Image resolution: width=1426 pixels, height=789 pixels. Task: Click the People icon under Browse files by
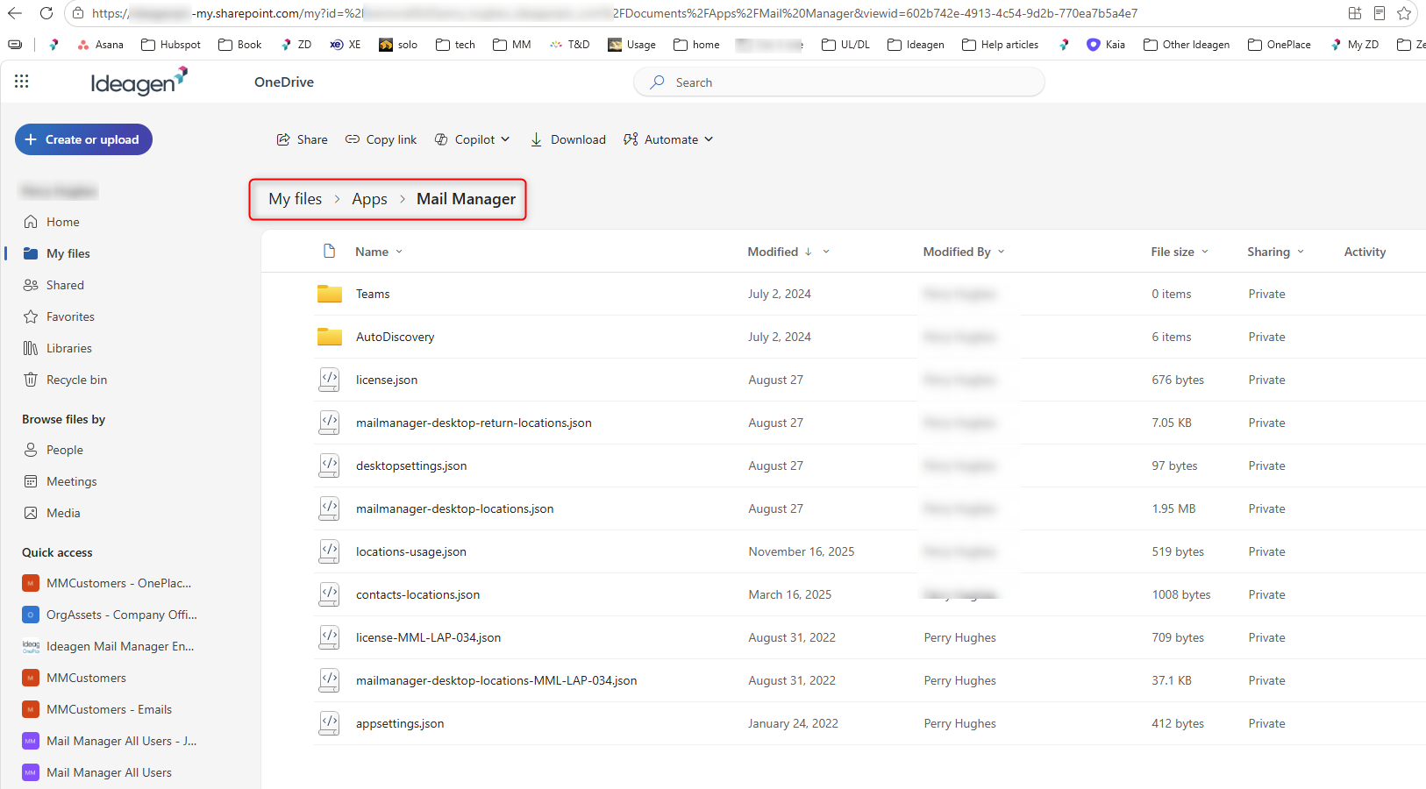(x=31, y=450)
